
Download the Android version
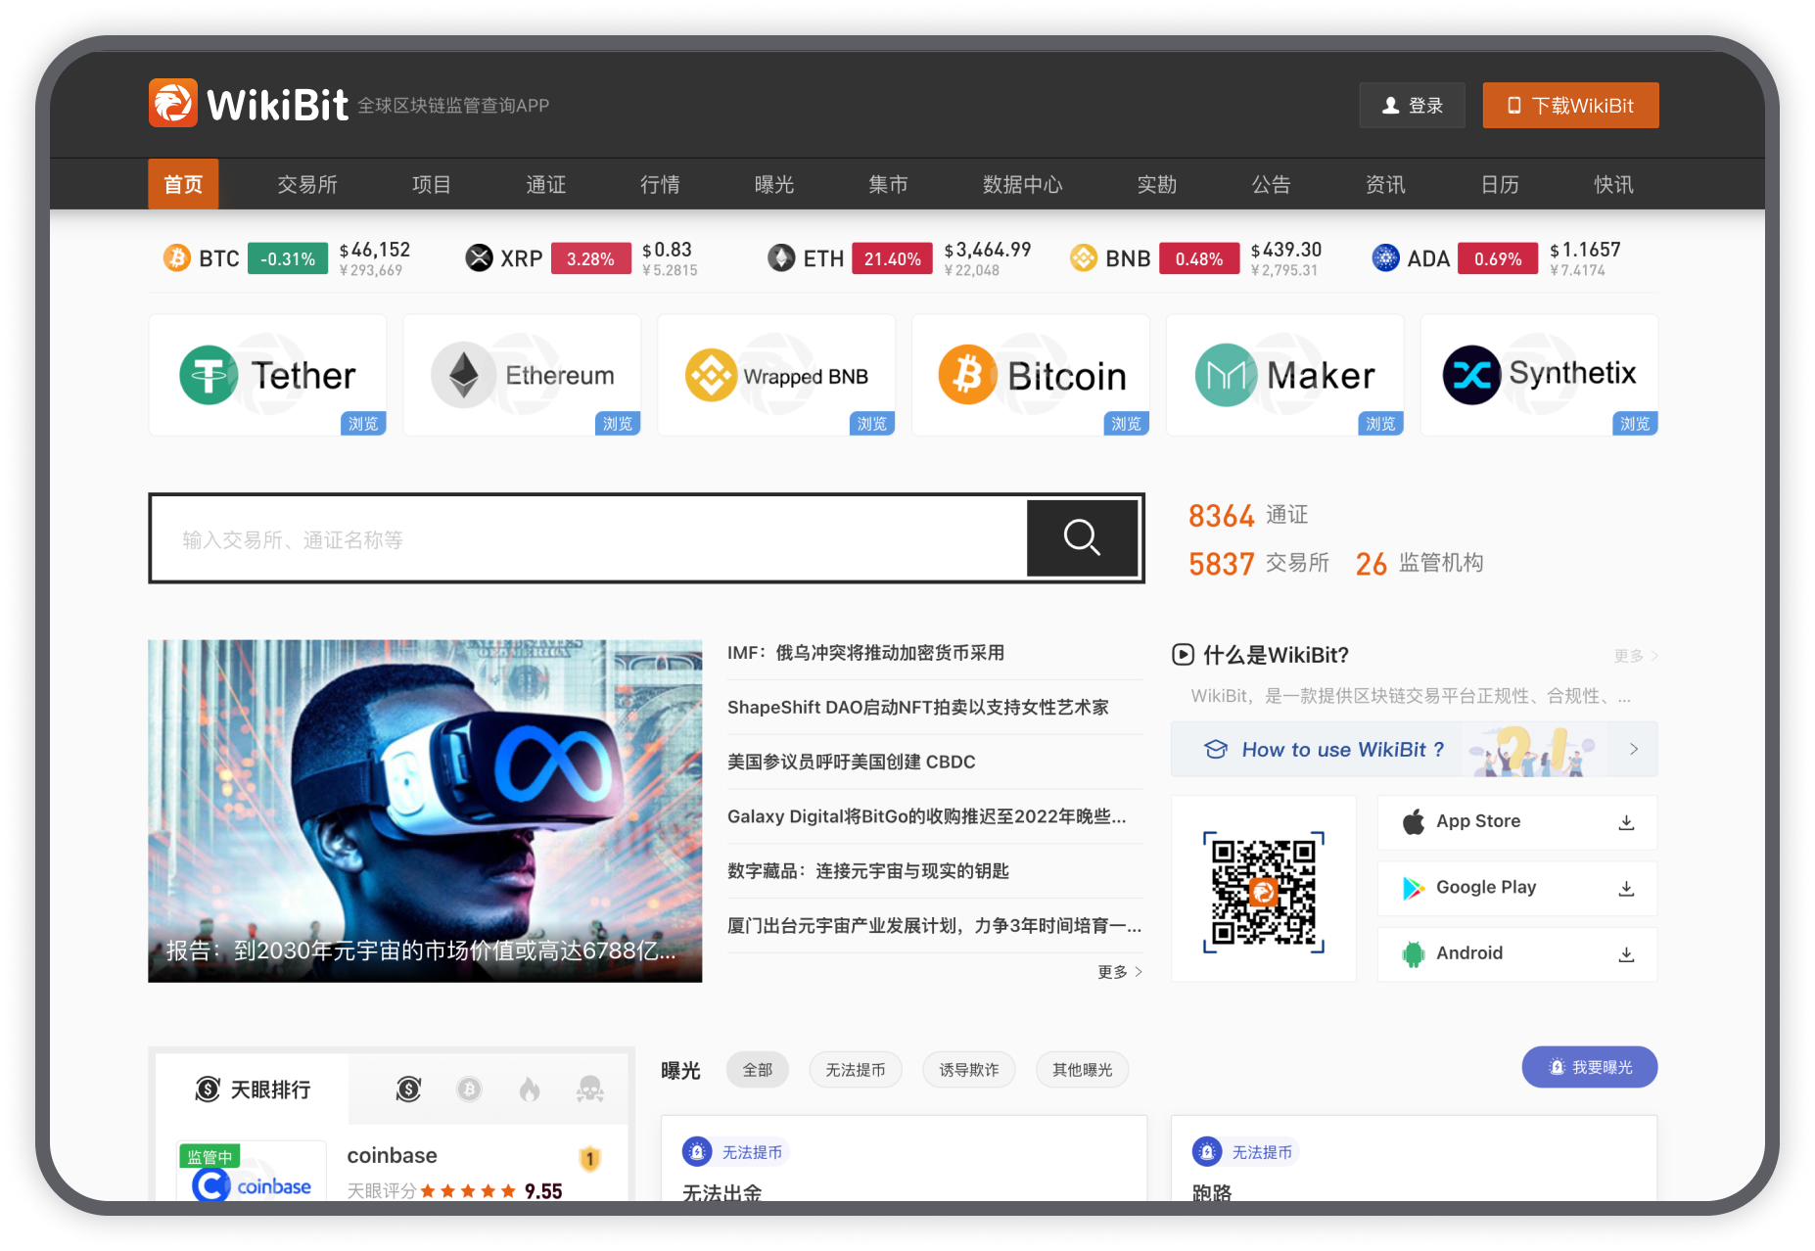[1517, 953]
